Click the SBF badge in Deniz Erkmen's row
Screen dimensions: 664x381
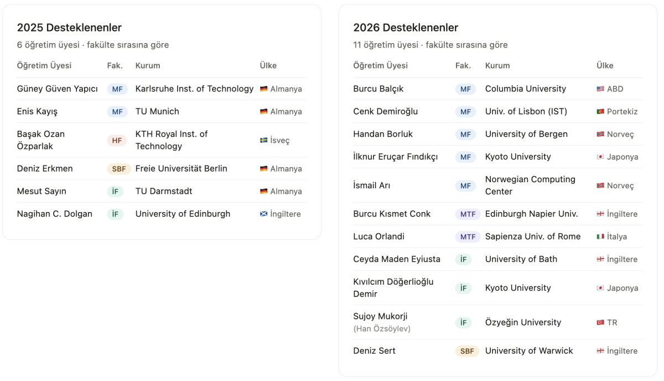[118, 169]
